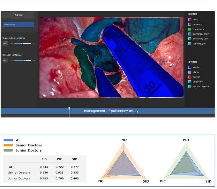Click the Segmentation confidence slider handle
217x189 pixels.
tap(22, 43)
